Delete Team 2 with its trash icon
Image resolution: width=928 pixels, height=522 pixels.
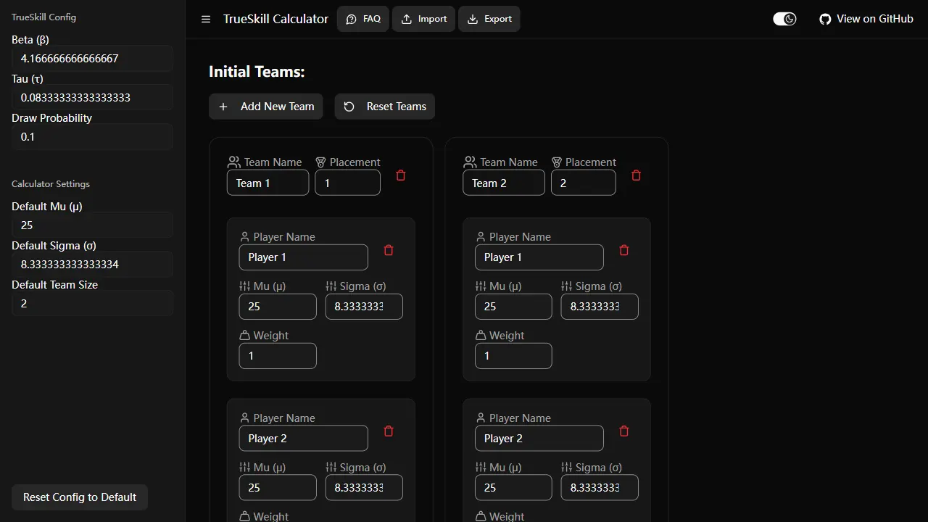point(637,175)
